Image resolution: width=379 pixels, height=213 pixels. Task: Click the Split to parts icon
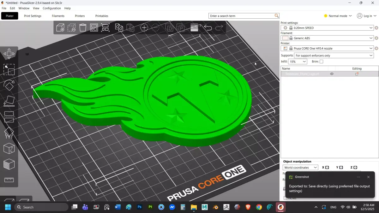[181, 28]
